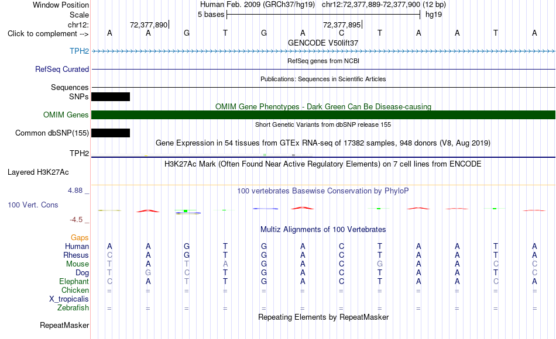Select the Zebrafish alignment row label

tap(73, 308)
